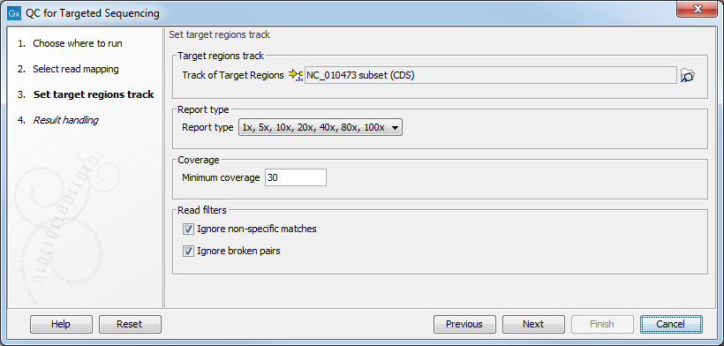Click the Report type dropdown arrow
The width and height of the screenshot is (724, 346).
tap(395, 128)
